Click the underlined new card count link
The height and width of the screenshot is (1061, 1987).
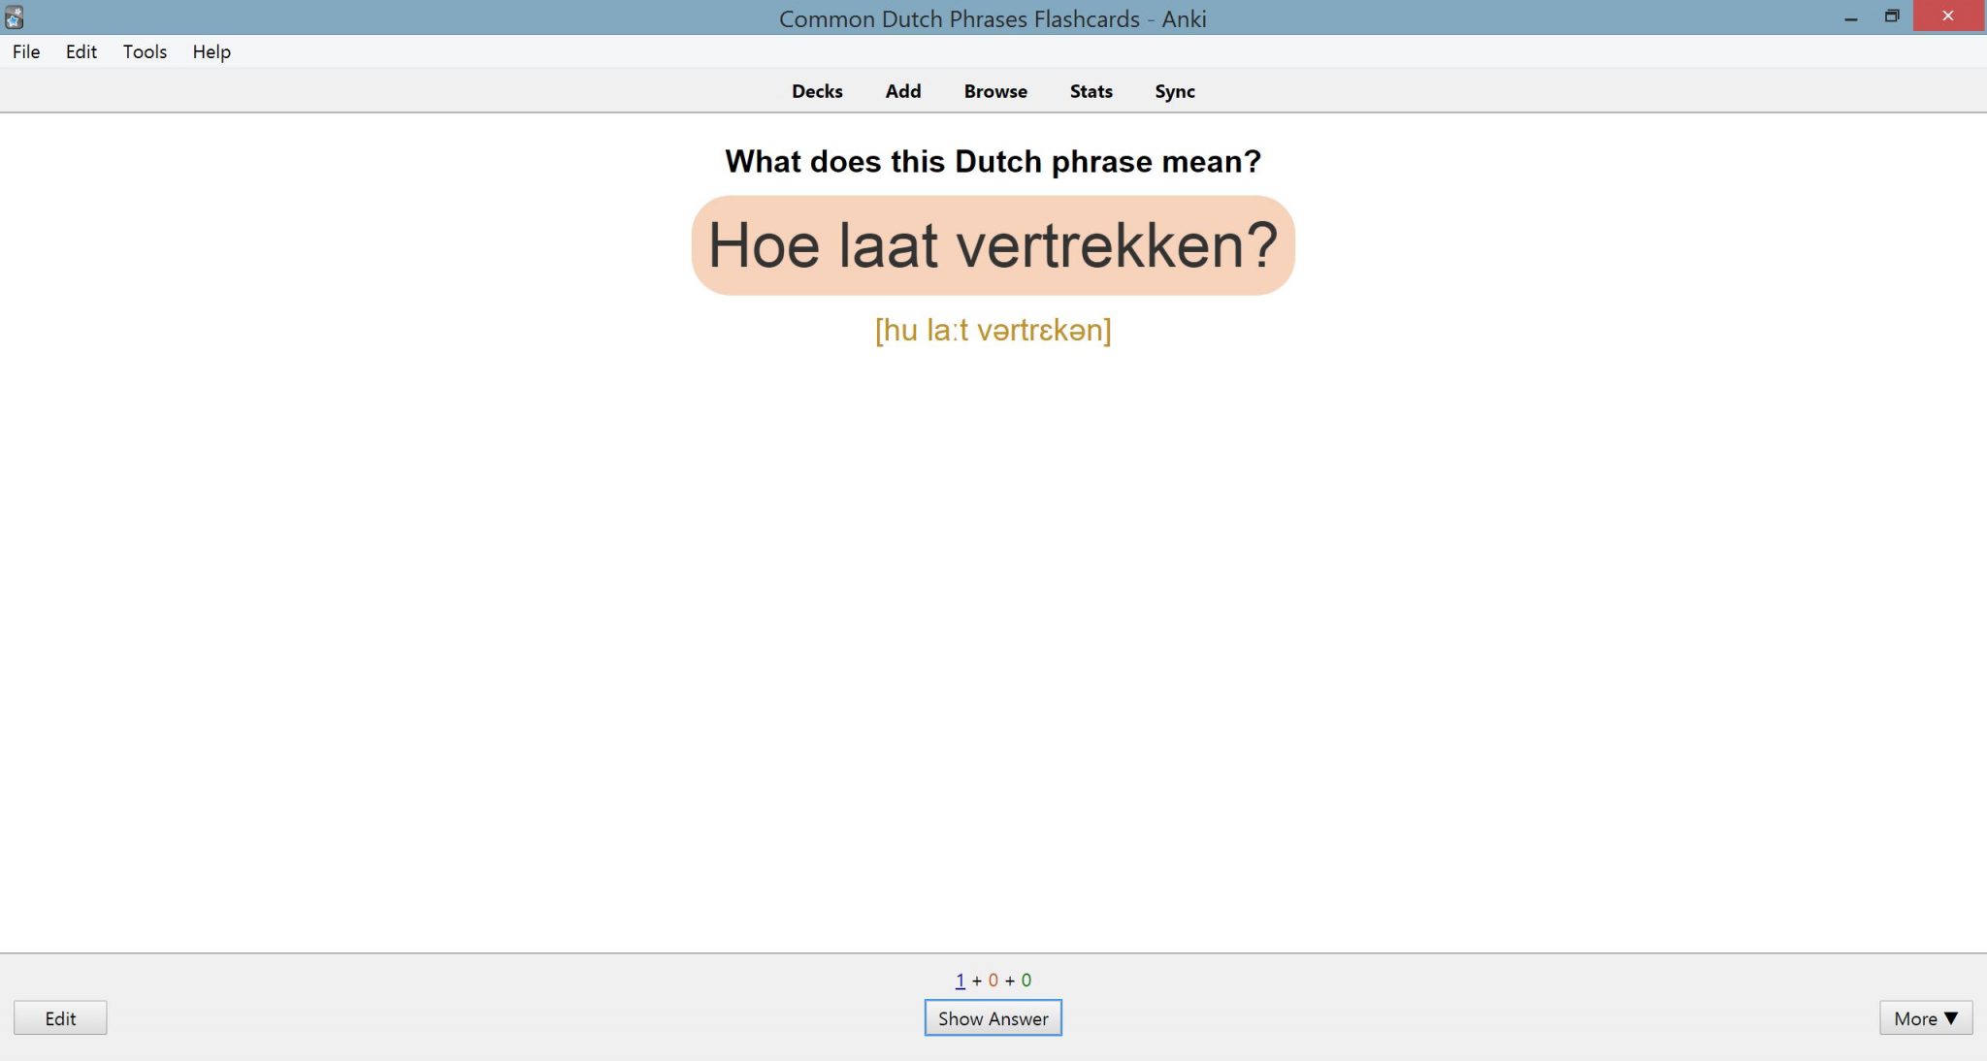(x=959, y=980)
